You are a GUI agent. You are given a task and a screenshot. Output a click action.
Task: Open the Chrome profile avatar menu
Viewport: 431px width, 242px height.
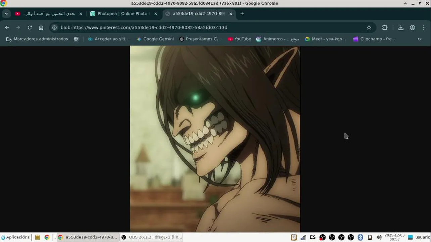pyautogui.click(x=413, y=28)
